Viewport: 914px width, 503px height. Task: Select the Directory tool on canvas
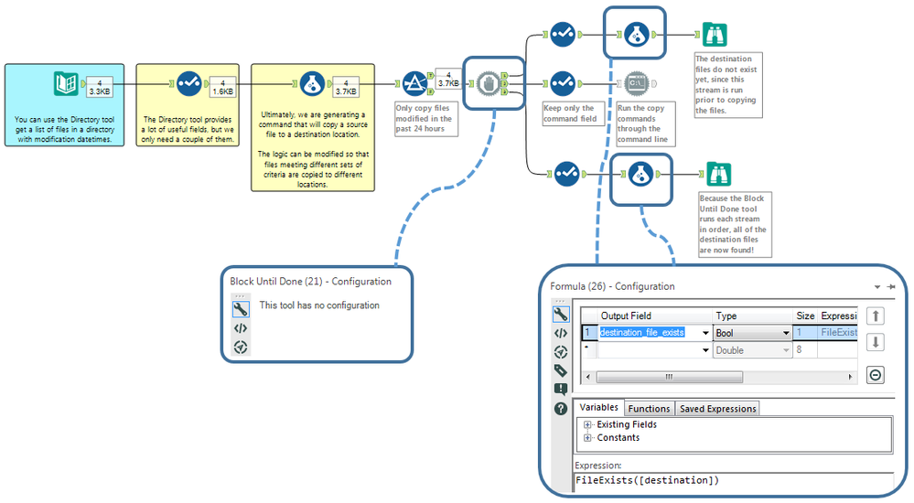pyautogui.click(x=66, y=83)
